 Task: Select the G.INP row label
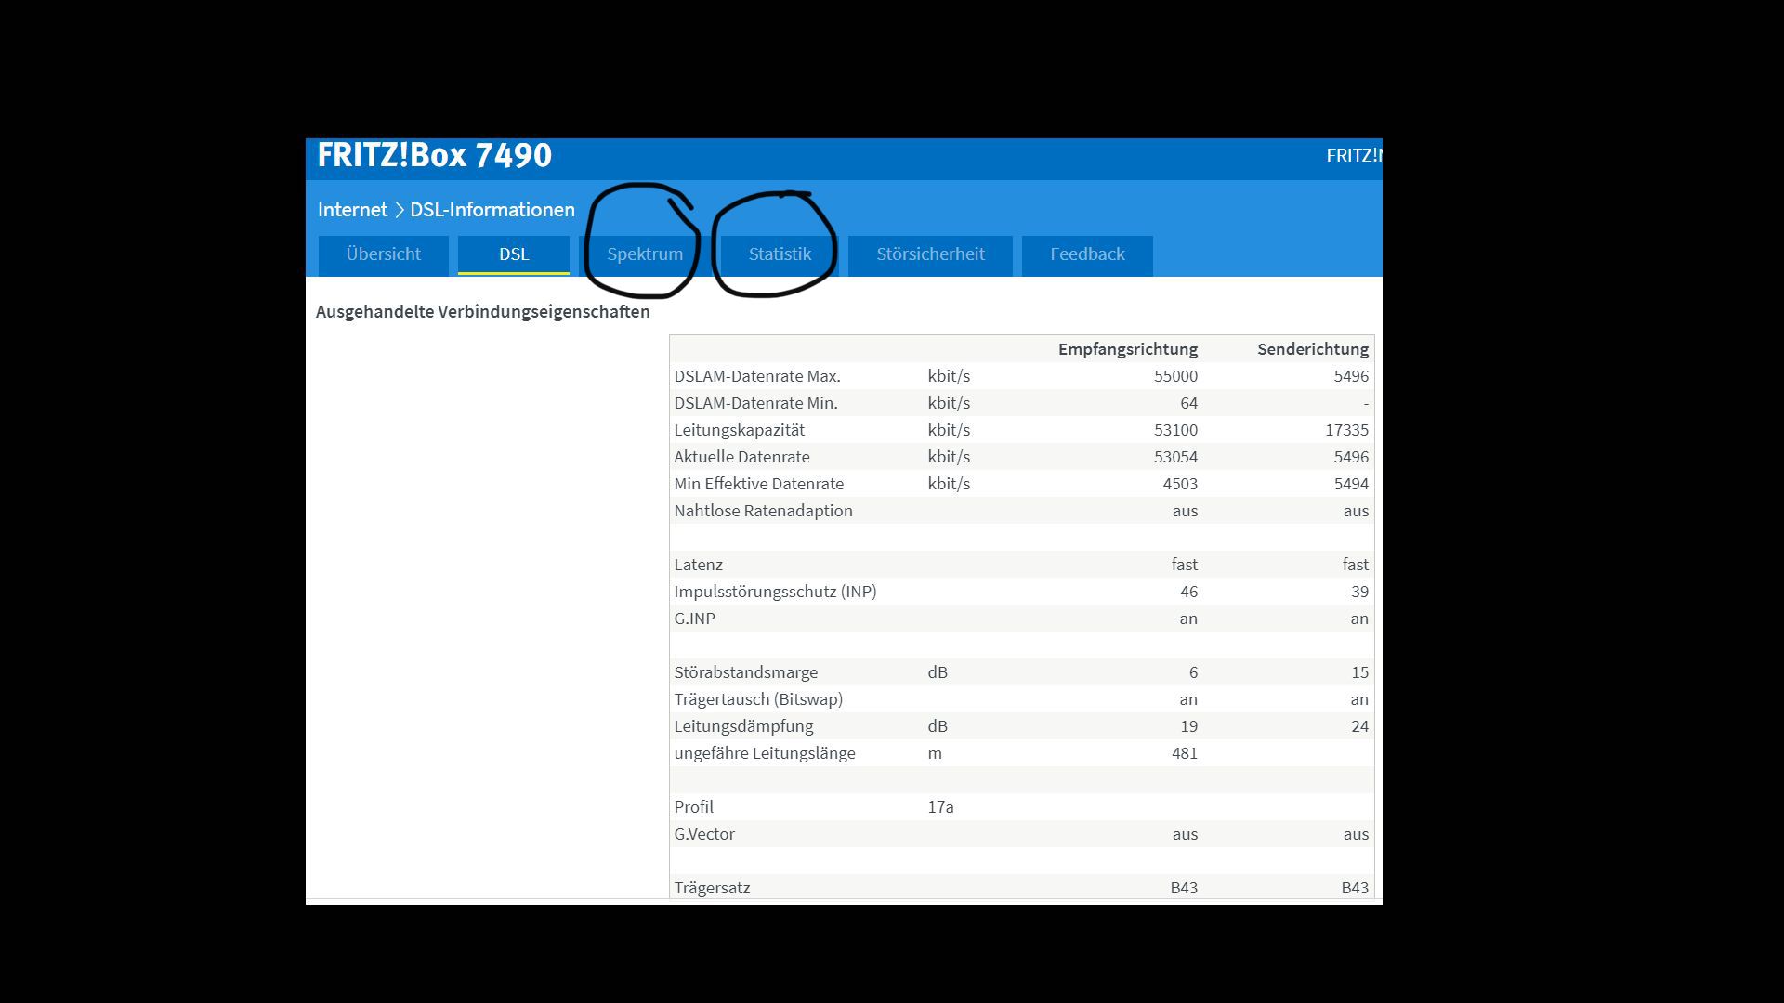coord(694,619)
